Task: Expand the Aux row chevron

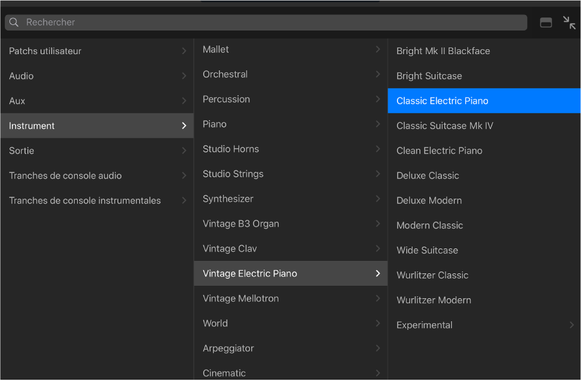Action: pos(184,101)
